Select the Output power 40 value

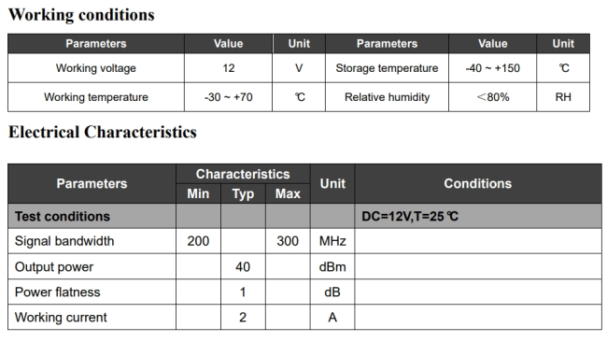point(243,266)
